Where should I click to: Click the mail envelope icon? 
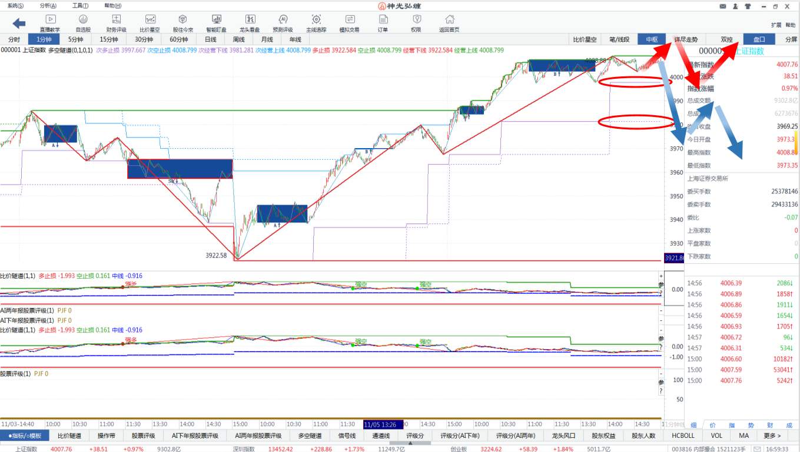point(722,6)
